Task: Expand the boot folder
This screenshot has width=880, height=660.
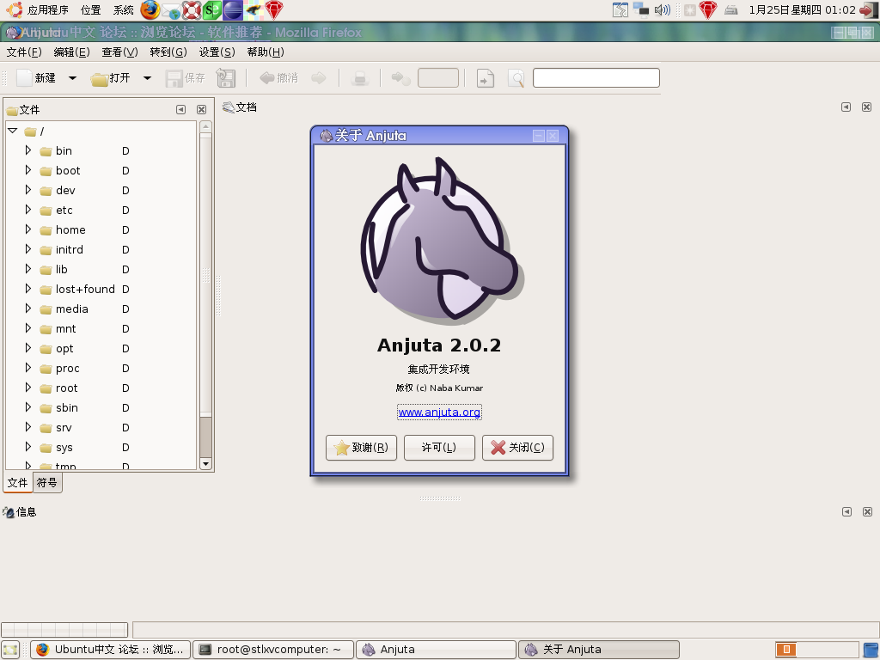Action: click(27, 170)
